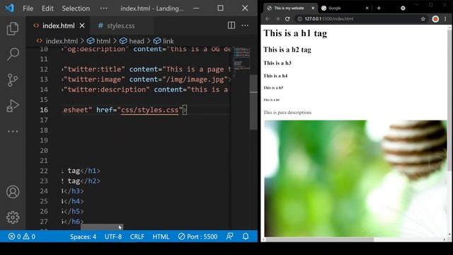This screenshot has width=453, height=255.
Task: Change indentation via Spaces: 4
Action: coord(83,237)
